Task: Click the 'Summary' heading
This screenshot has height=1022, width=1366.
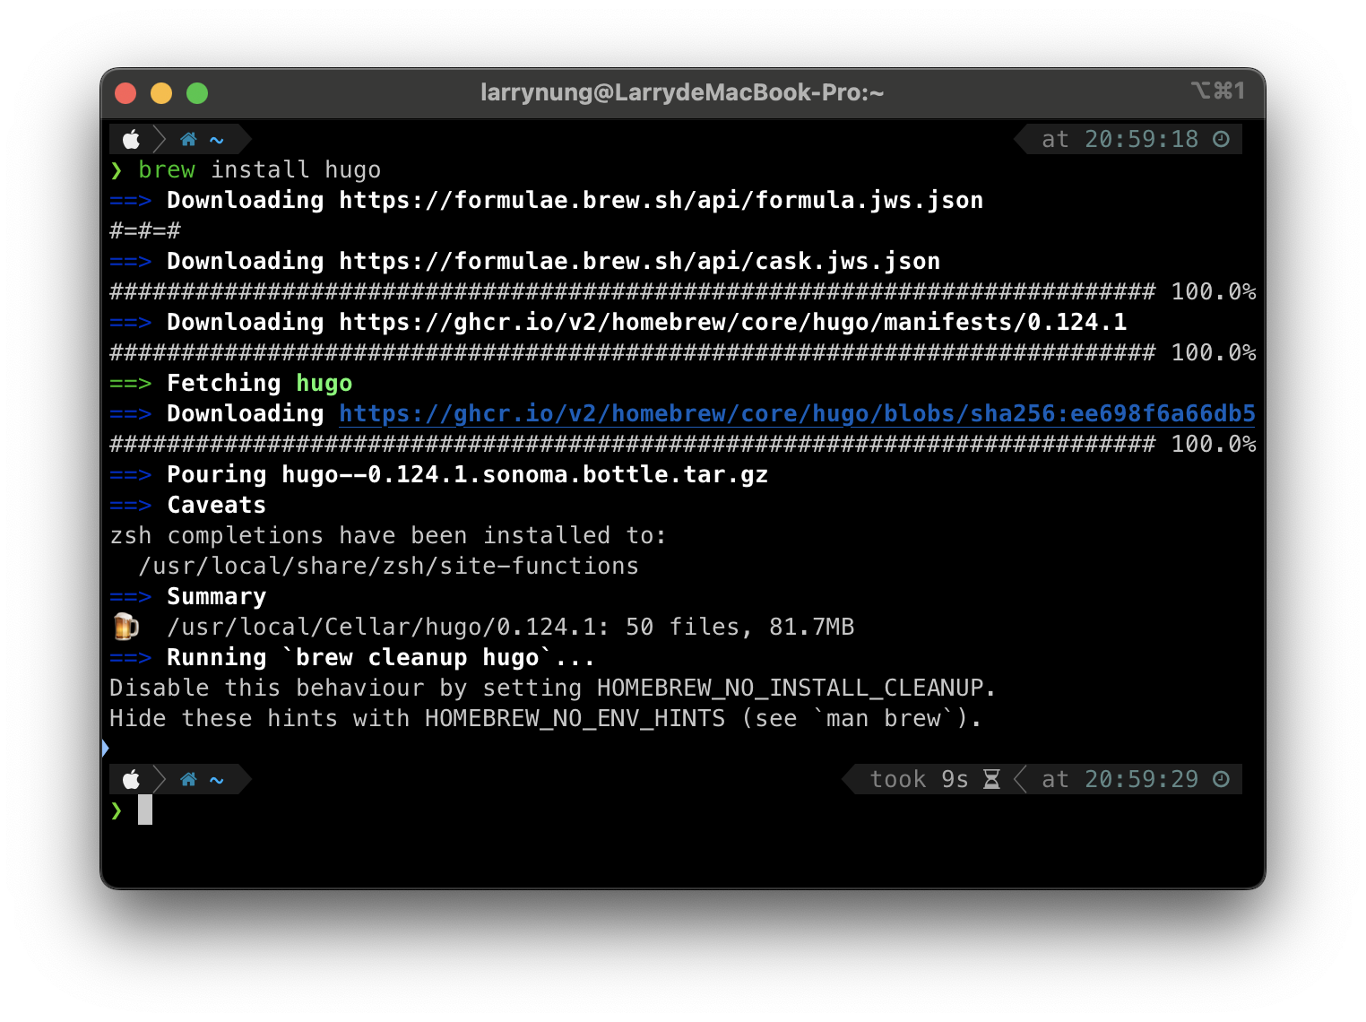Action: tap(217, 596)
